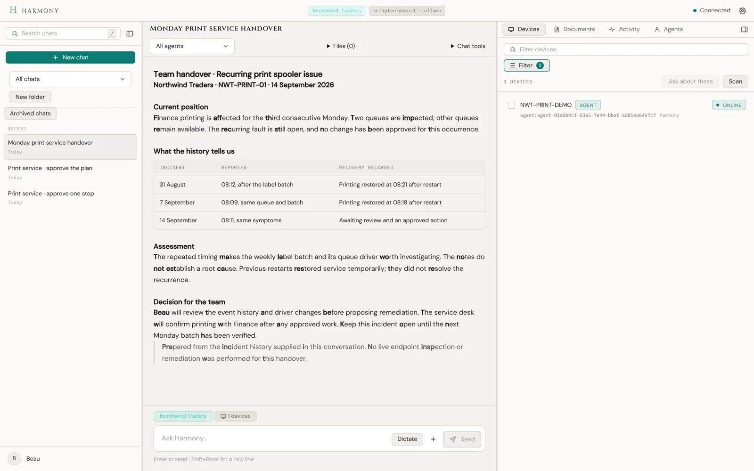Click the Northwind Traders composer chip
The width and height of the screenshot is (754, 471).
click(x=183, y=416)
